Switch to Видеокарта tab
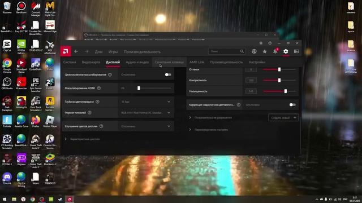The height and width of the screenshot is (203, 362). point(91,62)
